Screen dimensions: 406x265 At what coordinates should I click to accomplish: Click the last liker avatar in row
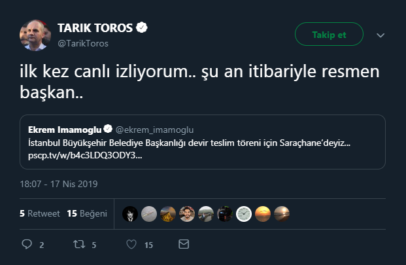(x=282, y=214)
